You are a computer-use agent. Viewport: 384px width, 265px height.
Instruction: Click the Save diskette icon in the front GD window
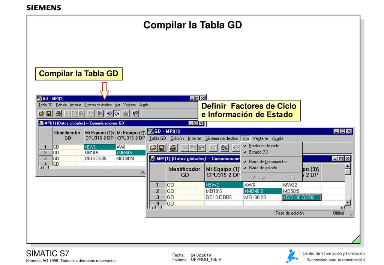tap(162, 148)
